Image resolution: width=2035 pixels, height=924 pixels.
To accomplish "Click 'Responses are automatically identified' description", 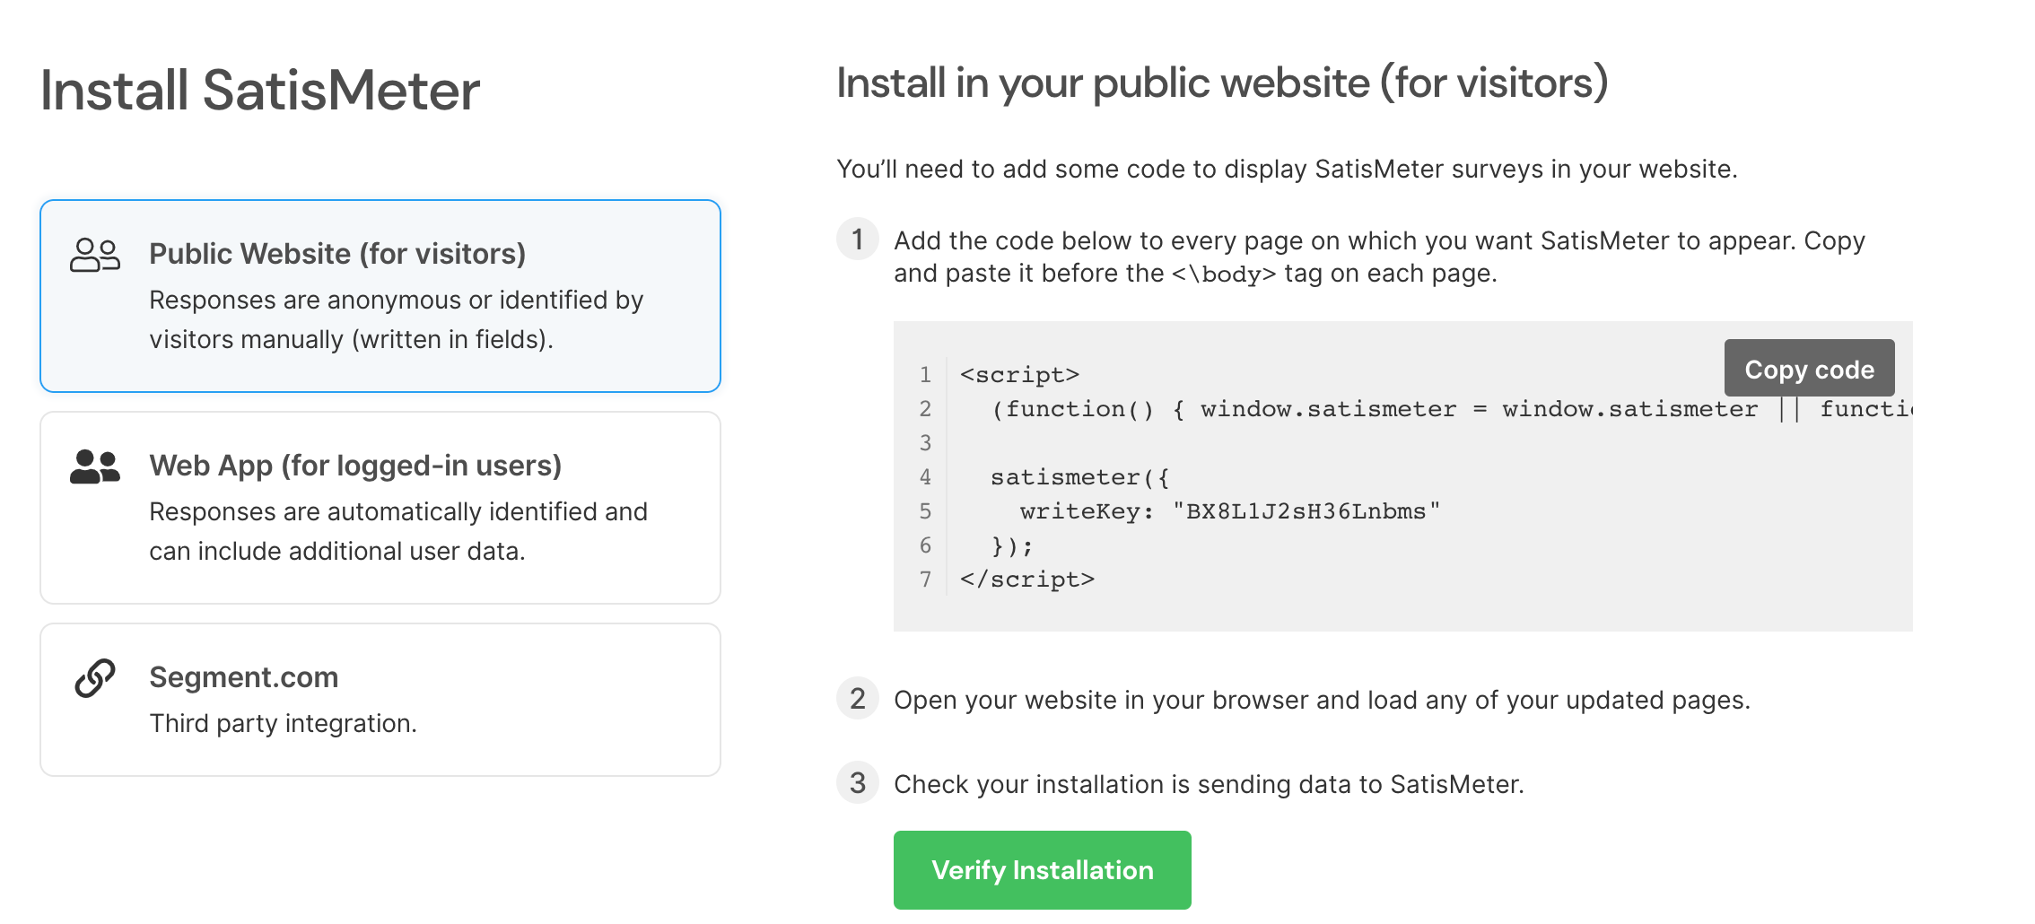I will pos(398,531).
